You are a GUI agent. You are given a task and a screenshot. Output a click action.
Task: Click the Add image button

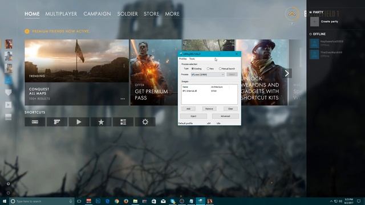point(188,109)
